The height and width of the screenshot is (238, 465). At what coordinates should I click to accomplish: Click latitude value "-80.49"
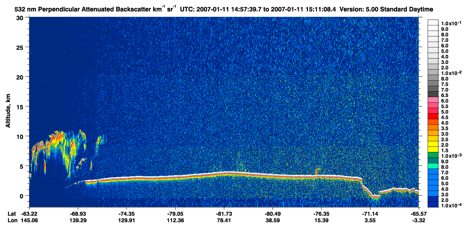273,213
